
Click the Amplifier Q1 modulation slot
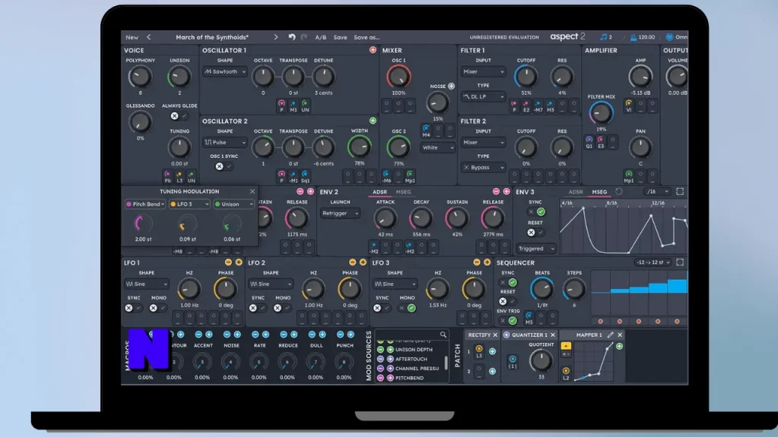tap(589, 143)
